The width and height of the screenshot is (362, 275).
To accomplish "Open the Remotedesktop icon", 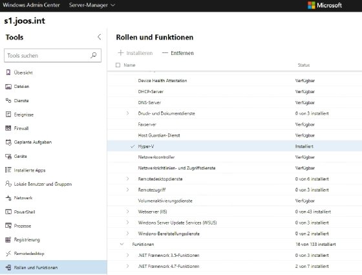I will [x=8, y=254].
